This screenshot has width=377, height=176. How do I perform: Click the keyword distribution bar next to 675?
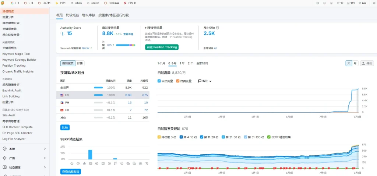tap(126, 45)
